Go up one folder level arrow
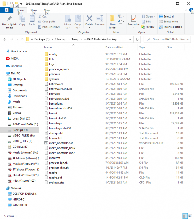 point(22,39)
